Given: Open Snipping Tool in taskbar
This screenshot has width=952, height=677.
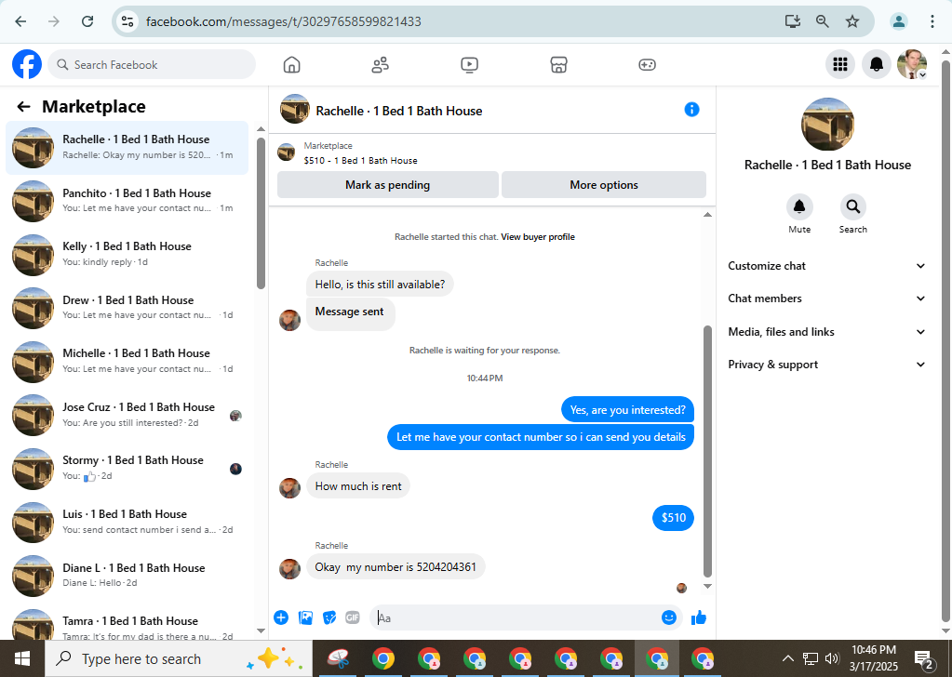Looking at the screenshot, I should click(338, 658).
